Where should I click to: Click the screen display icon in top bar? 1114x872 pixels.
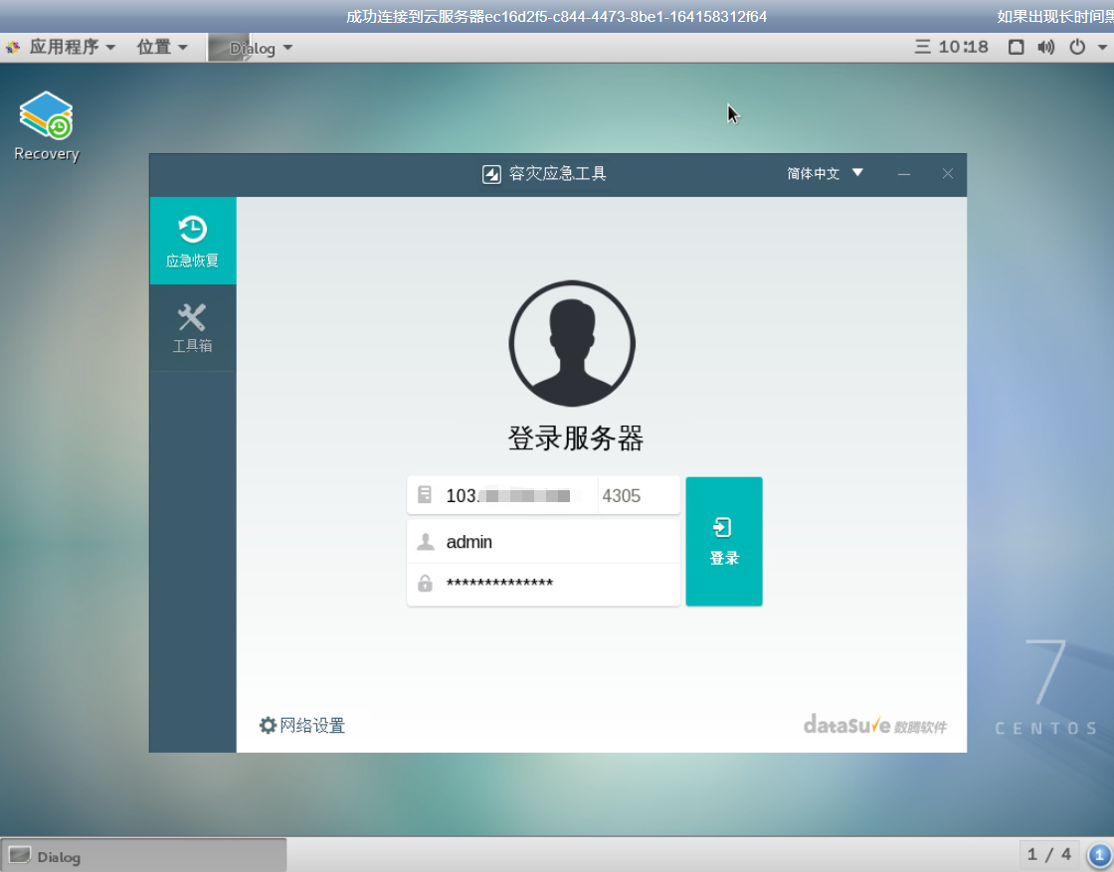pos(1014,46)
